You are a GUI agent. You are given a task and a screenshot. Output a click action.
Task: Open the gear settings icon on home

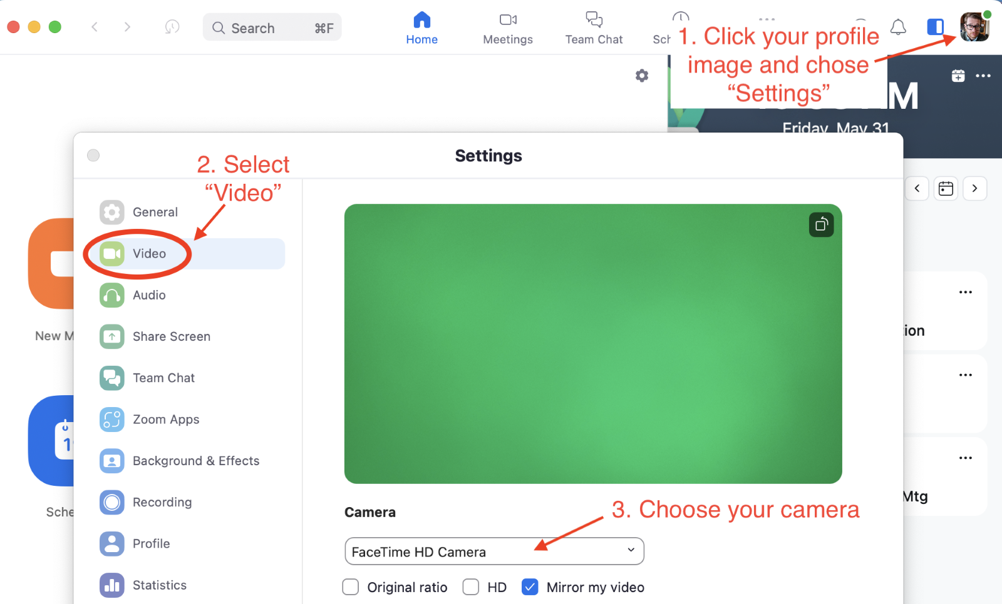click(x=642, y=76)
